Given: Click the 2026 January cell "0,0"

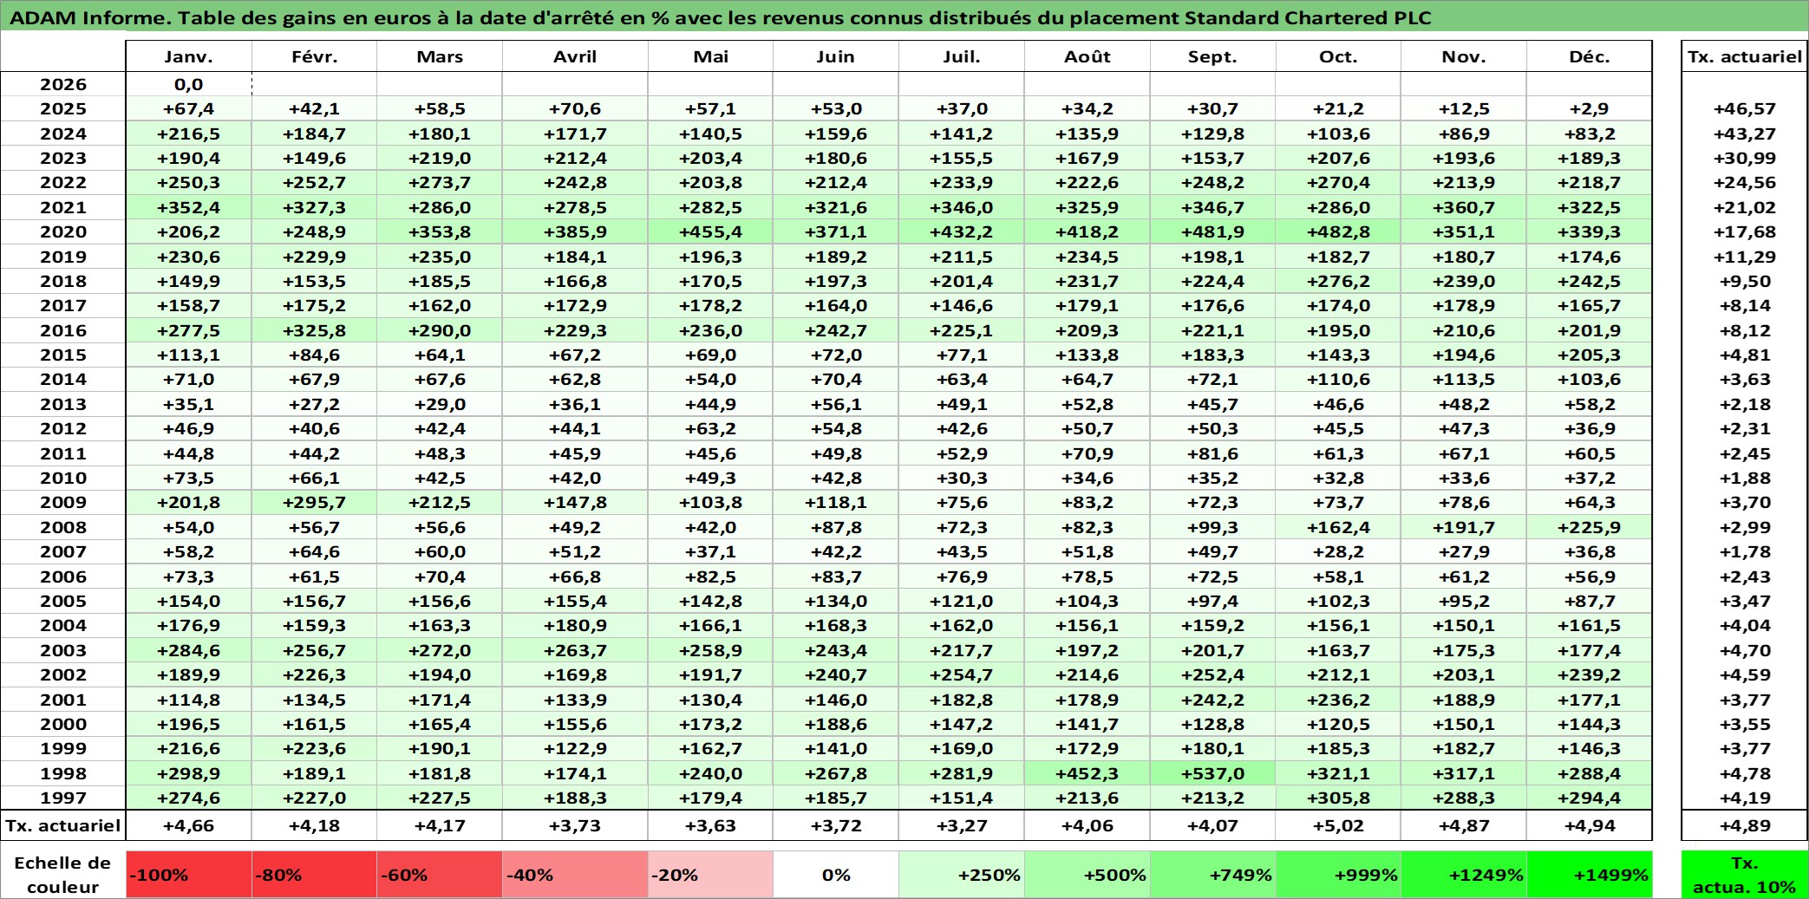Looking at the screenshot, I should (189, 84).
